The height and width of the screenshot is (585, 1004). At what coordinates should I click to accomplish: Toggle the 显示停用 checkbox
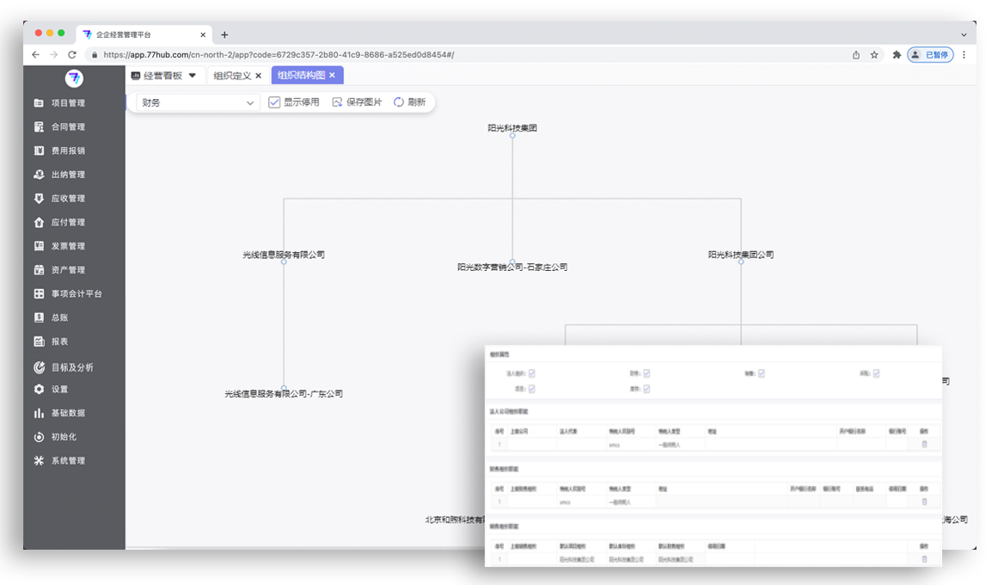(275, 102)
